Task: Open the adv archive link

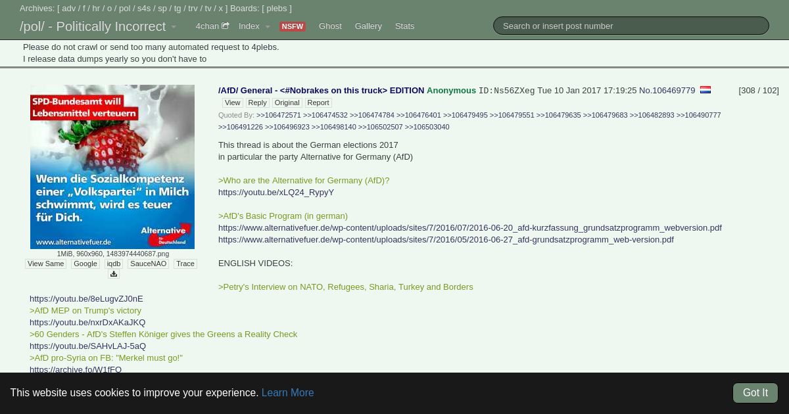Action: pyautogui.click(x=69, y=9)
